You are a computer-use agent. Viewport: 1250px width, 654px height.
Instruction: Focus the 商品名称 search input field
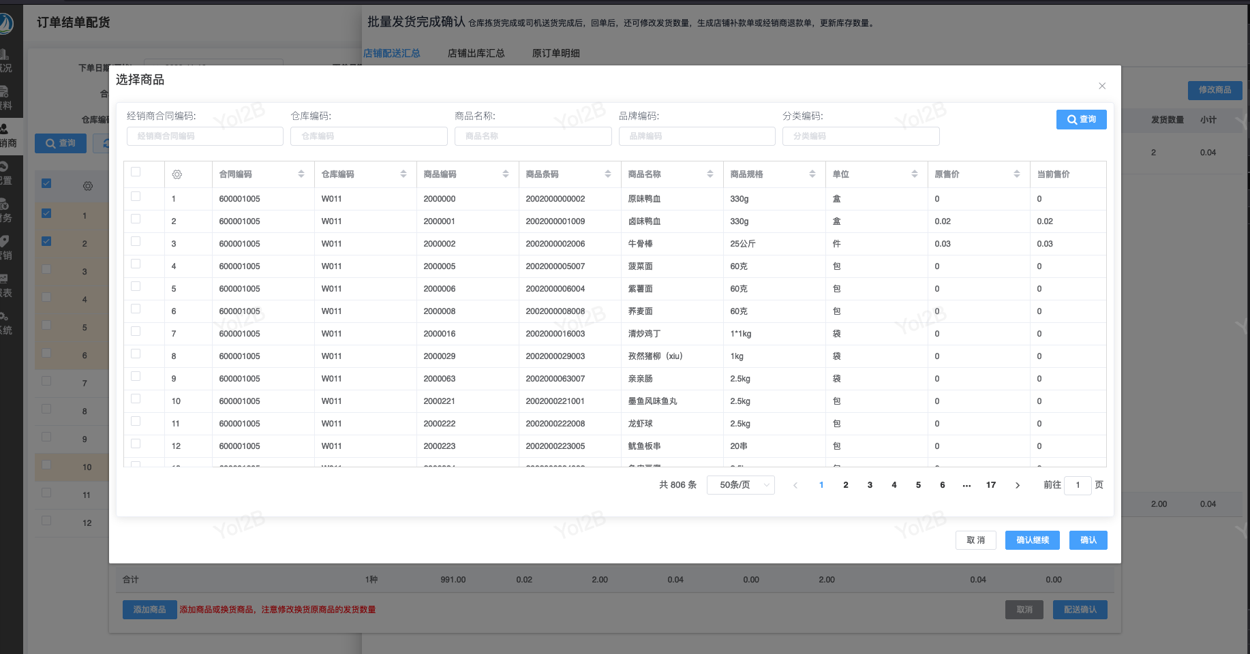(533, 136)
